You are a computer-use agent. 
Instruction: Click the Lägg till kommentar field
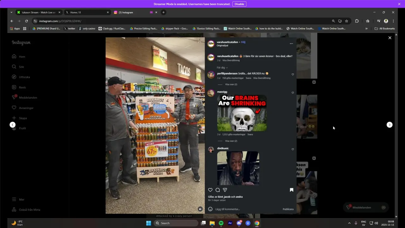[x=248, y=209]
